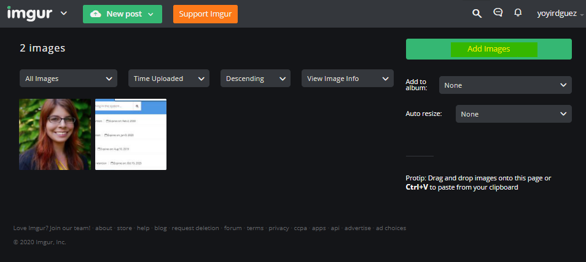
Task: Open the chat messages icon
Action: click(498, 13)
